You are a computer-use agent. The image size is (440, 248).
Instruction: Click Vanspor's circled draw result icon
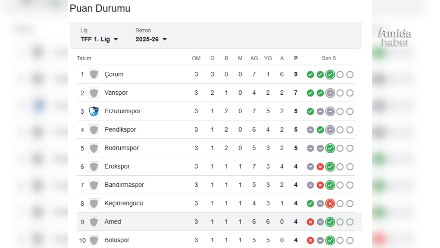[x=330, y=93]
